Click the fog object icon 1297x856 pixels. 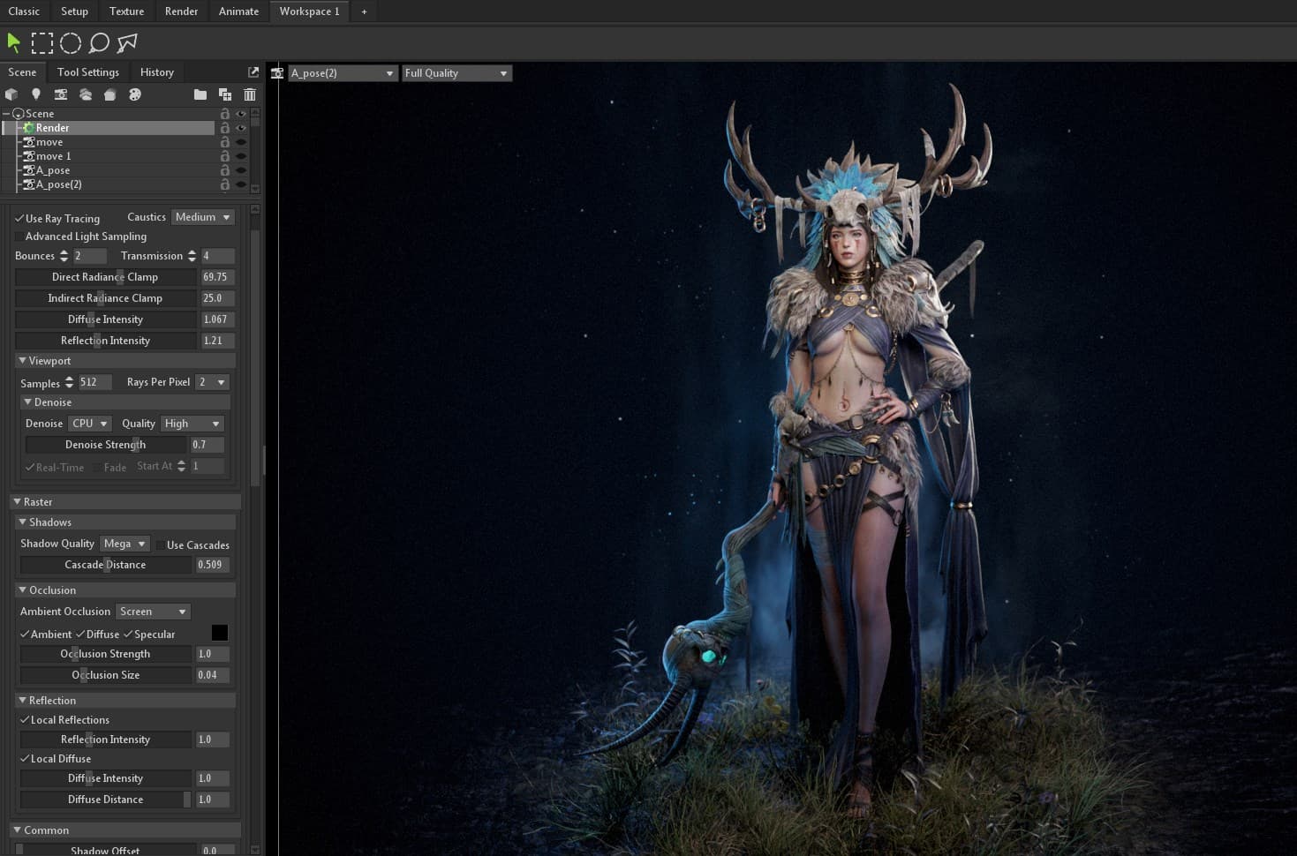[86, 94]
